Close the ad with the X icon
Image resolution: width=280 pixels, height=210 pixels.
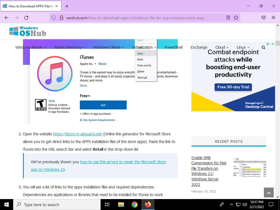pyautogui.click(x=273, y=44)
